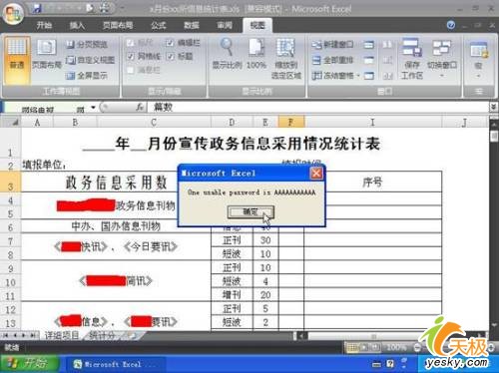Close the Microsoft Excel password dialog
The image size is (499, 373).
tap(316, 174)
